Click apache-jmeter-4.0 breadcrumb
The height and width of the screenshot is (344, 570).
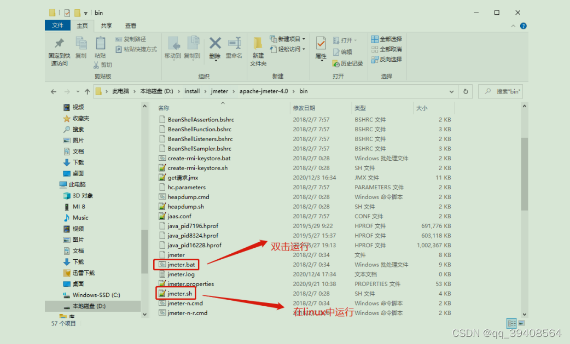264,91
